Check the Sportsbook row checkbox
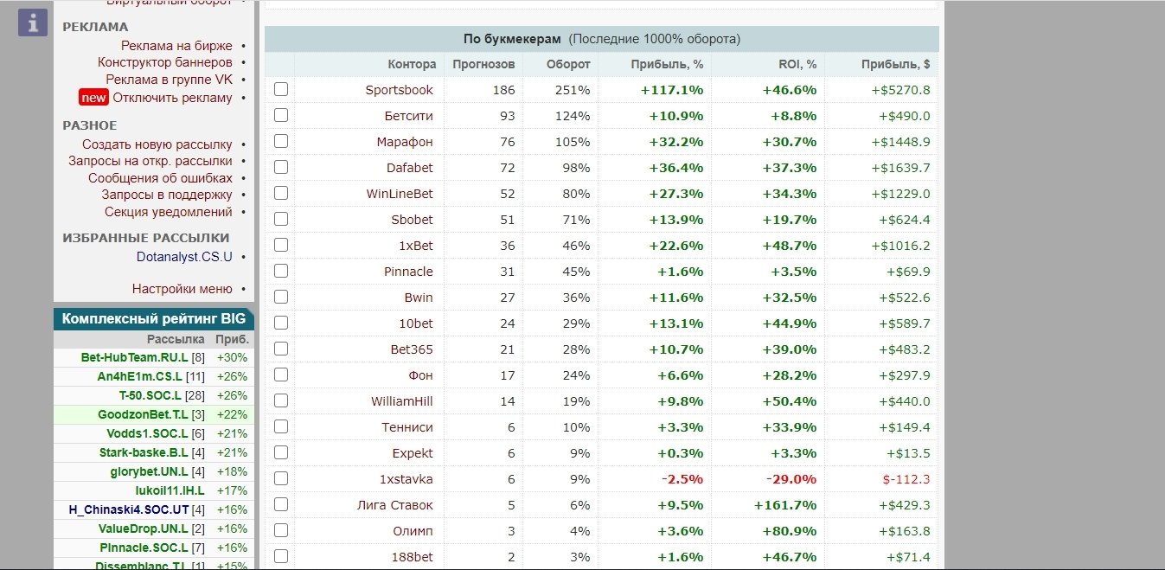 [x=281, y=89]
